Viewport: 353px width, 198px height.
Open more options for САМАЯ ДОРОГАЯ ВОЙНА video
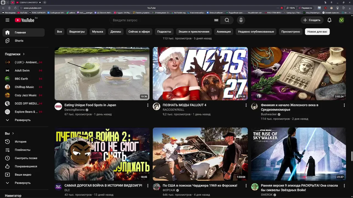click(148, 186)
